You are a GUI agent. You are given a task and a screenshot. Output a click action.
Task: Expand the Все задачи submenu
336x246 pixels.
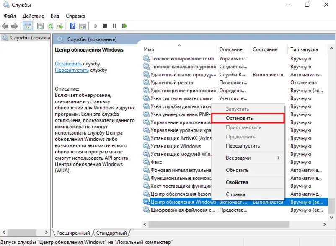coord(248,158)
